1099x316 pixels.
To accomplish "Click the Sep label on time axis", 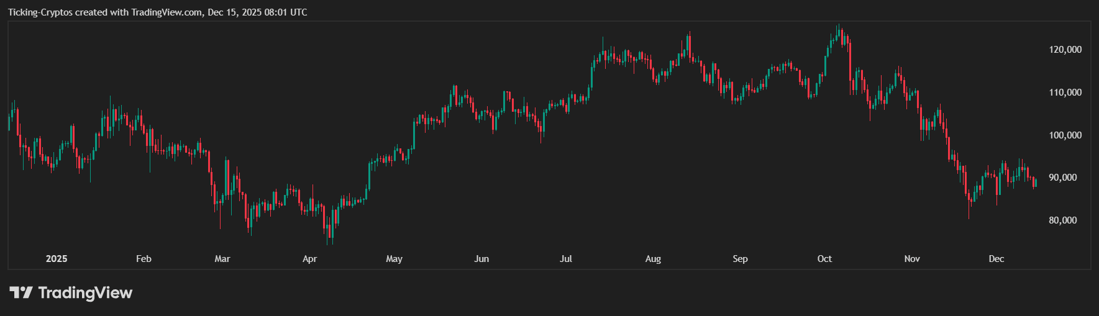I will 740,259.
